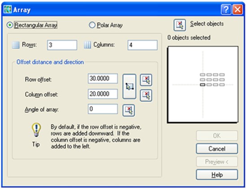Click pick row offset icon button
247x190 pixels.
click(146, 80)
